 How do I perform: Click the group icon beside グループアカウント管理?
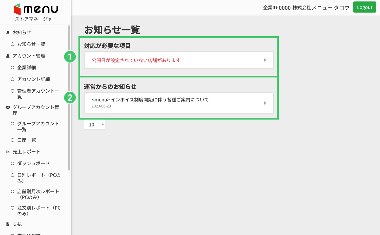[x=8, y=107]
